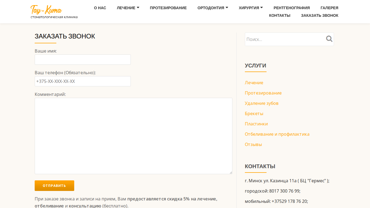Click the phone number input field
This screenshot has height=208, width=370.
click(83, 81)
